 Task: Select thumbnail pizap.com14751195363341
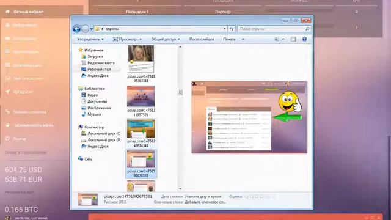click(x=141, y=59)
